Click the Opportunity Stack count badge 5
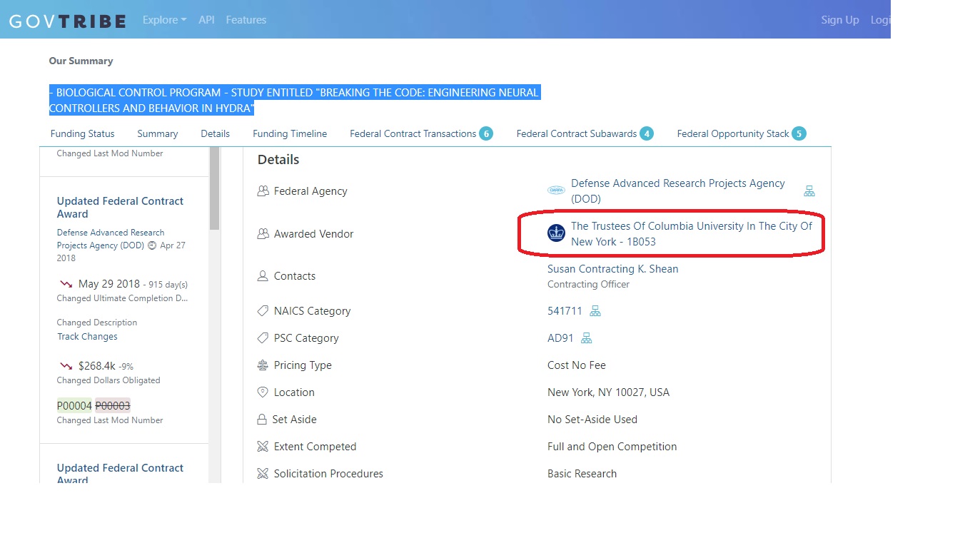975x548 pixels. [799, 133]
